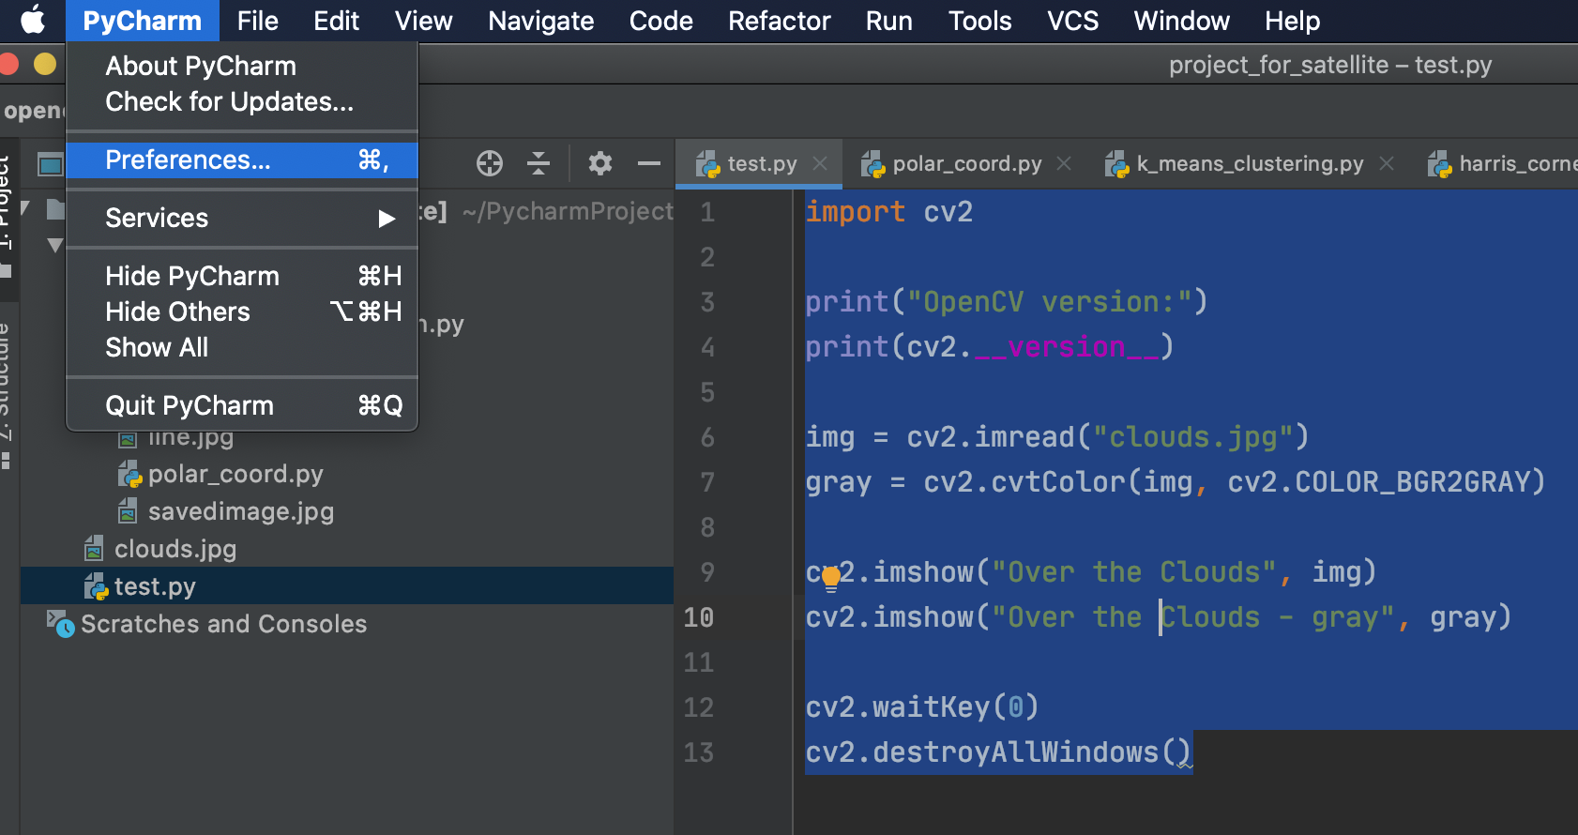Click the yellow minimize window button
This screenshot has height=835, width=1578.
click(x=45, y=64)
